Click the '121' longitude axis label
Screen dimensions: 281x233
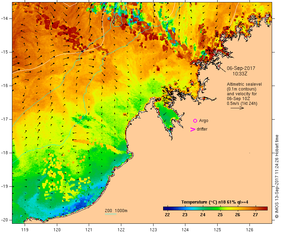(89, 230)
